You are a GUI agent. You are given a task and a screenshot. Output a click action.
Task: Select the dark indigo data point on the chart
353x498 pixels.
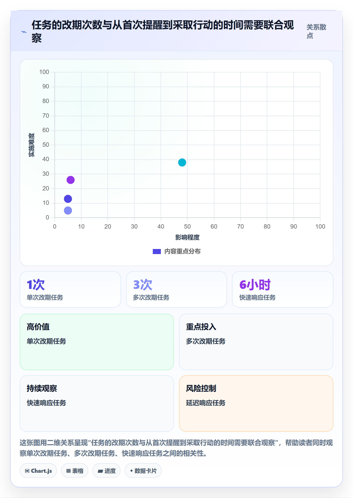click(x=68, y=199)
